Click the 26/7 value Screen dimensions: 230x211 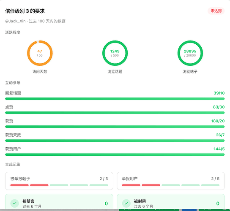tap(220, 135)
